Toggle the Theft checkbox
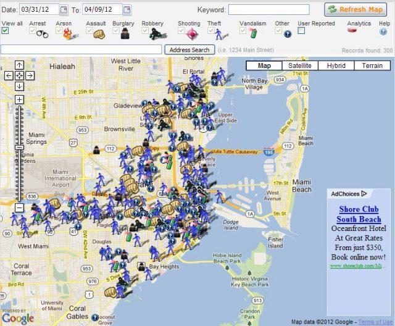 211,31
